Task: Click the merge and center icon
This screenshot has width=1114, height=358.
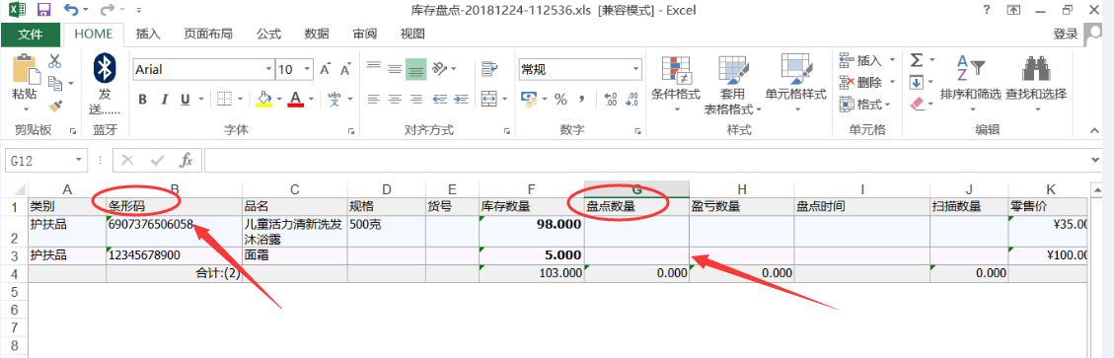Action: [488, 98]
